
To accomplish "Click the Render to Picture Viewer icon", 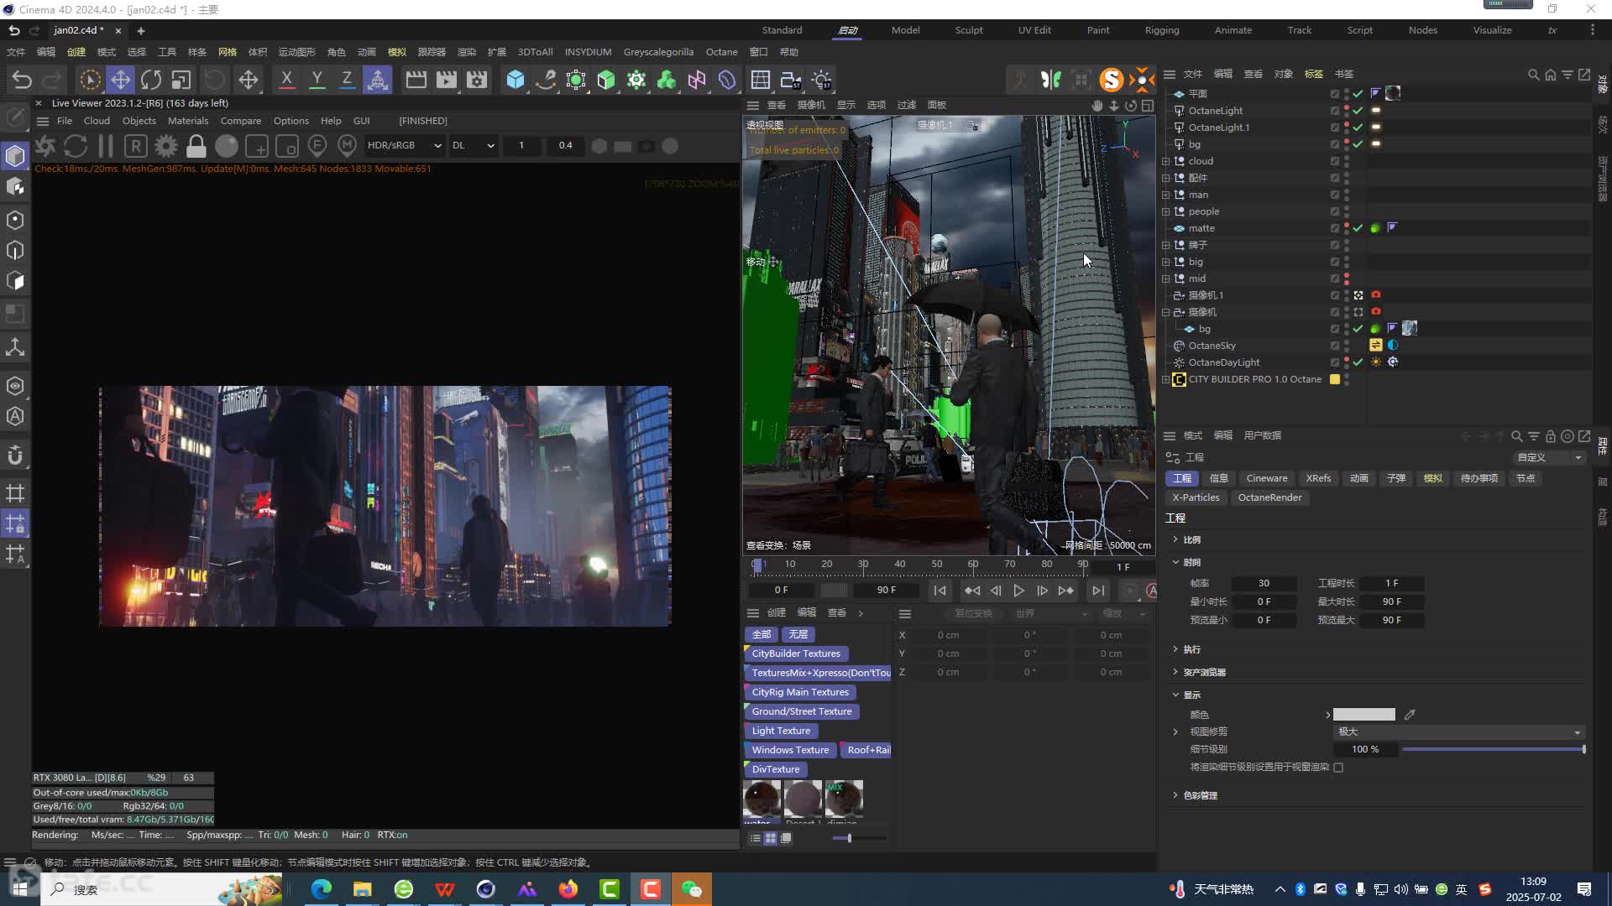I will [447, 80].
